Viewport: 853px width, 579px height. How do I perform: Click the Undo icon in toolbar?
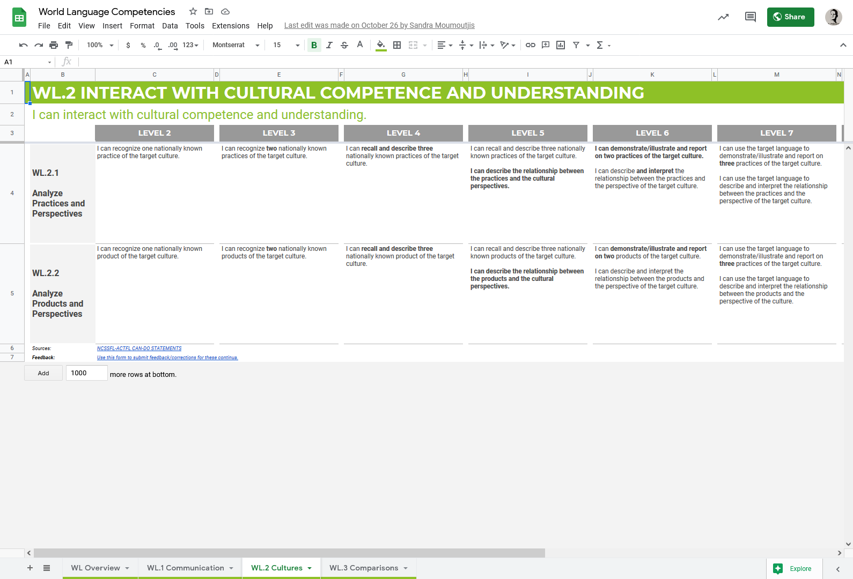coord(23,45)
